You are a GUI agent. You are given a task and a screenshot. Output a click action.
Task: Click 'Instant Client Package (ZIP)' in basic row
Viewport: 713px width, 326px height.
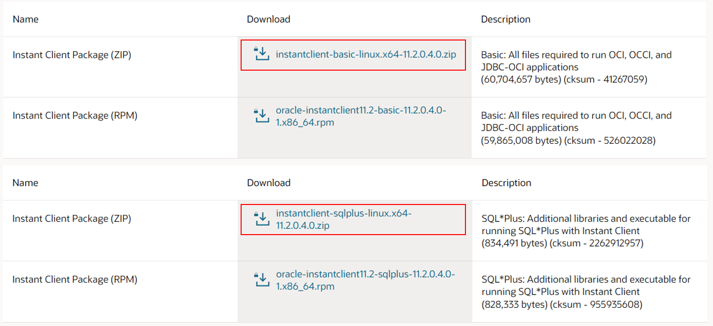[72, 55]
